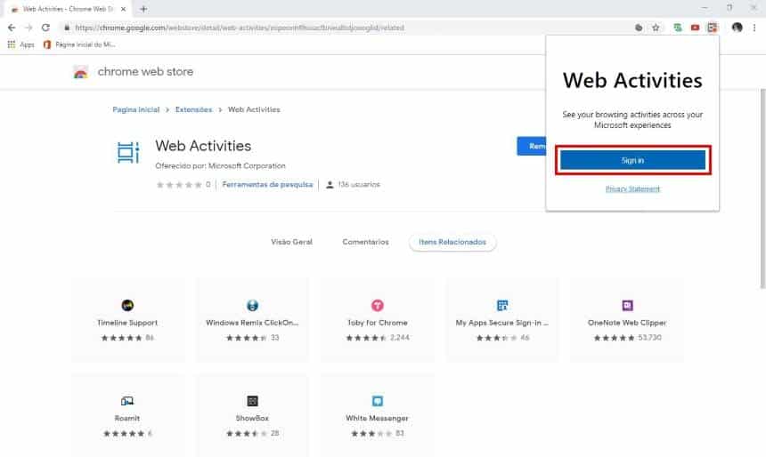The height and width of the screenshot is (457, 766).
Task: Go back to the previous page
Action: [12, 28]
